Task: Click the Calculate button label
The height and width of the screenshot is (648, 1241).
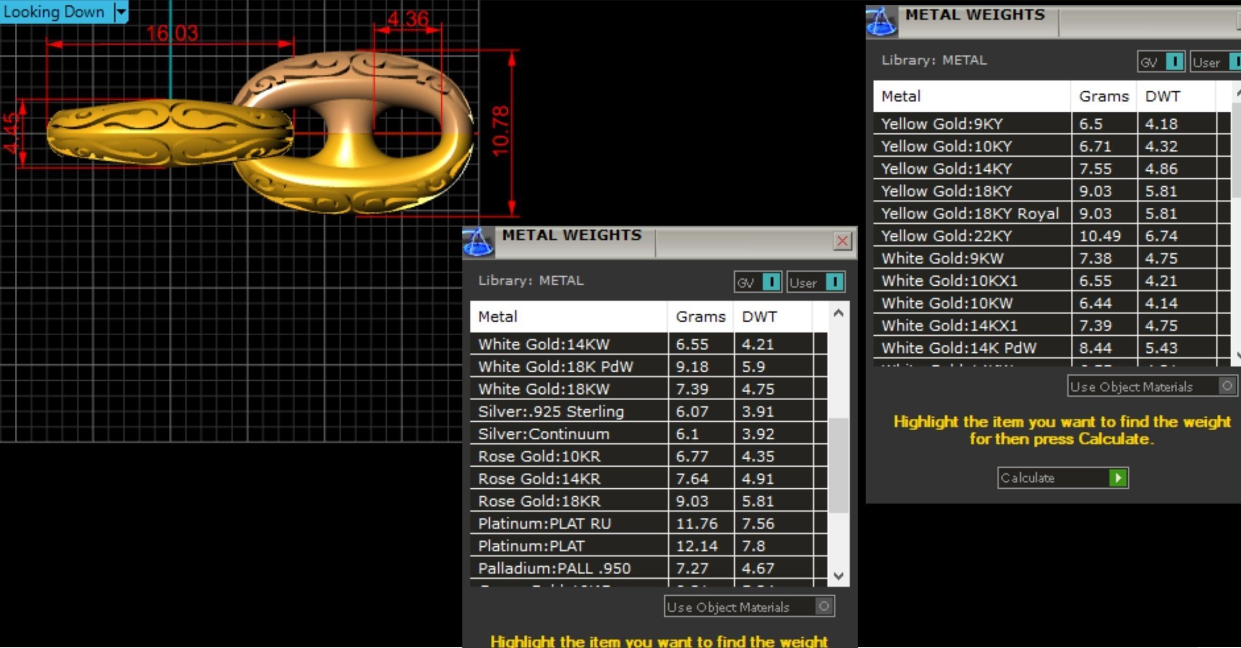Action: click(1028, 478)
